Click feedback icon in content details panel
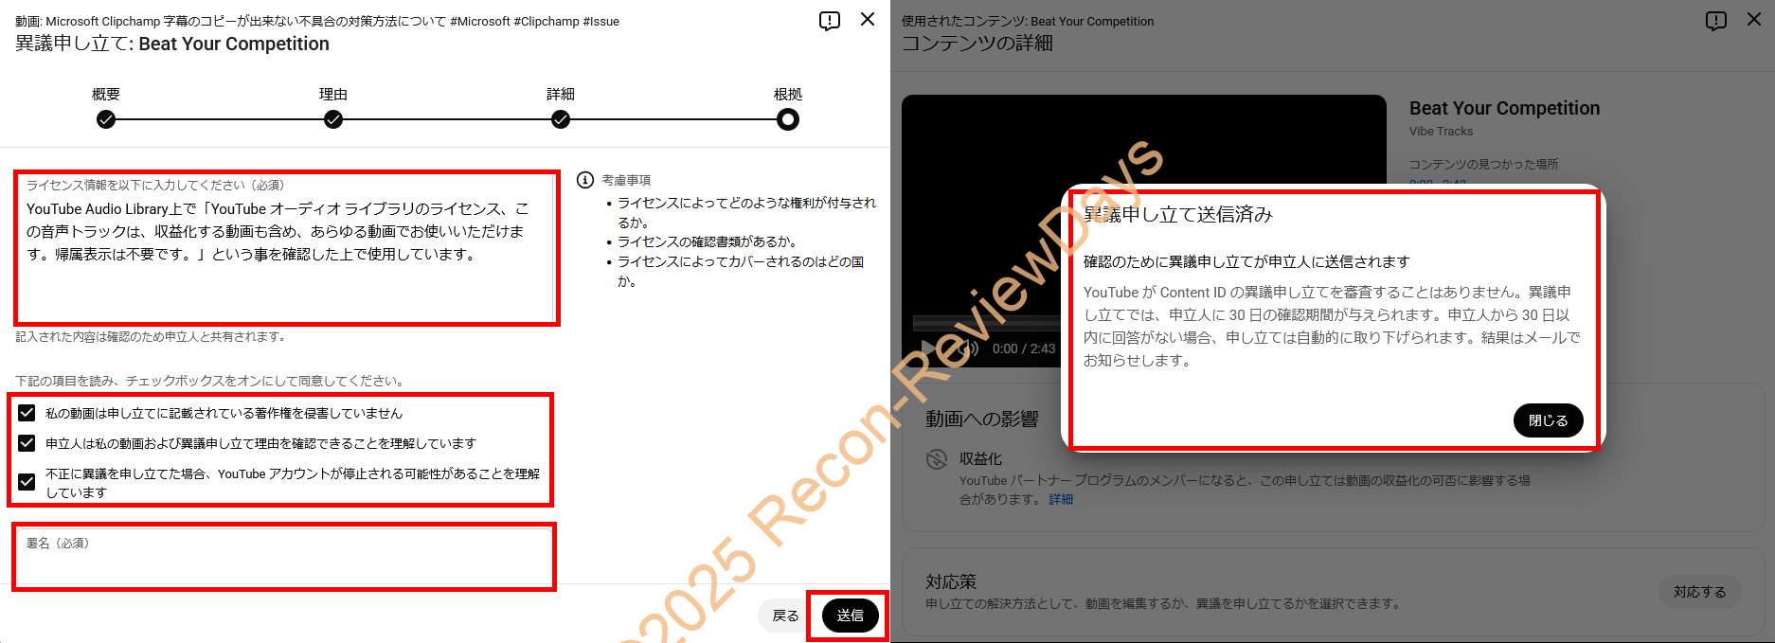 click(1715, 21)
